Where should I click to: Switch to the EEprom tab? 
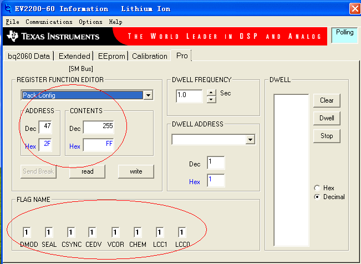point(111,56)
